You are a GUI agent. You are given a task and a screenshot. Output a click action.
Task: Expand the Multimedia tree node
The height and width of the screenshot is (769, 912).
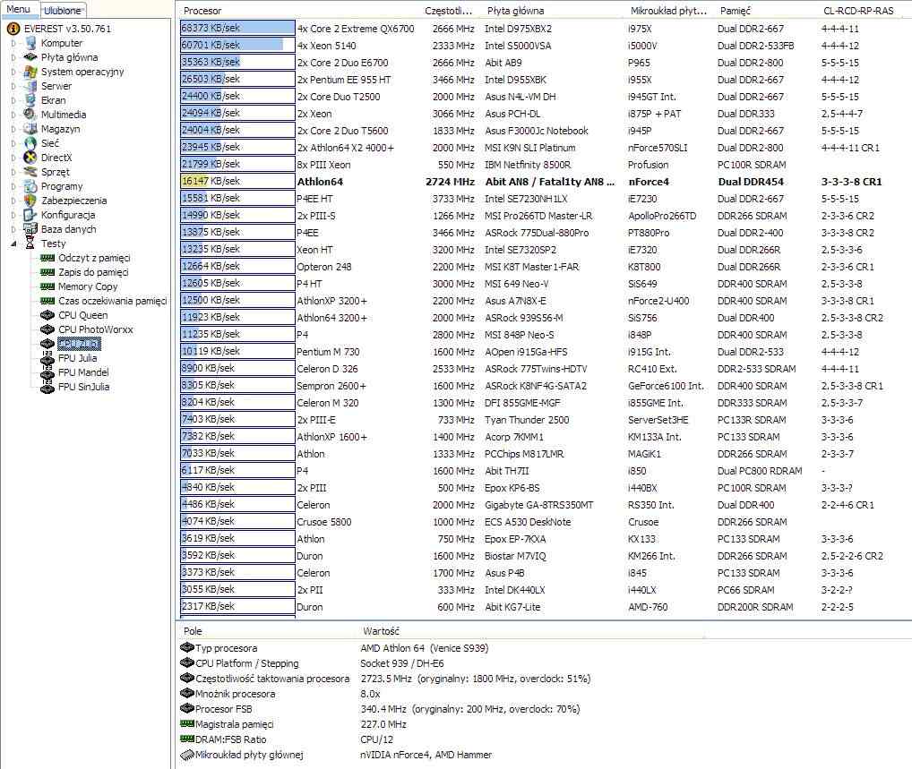(13, 115)
